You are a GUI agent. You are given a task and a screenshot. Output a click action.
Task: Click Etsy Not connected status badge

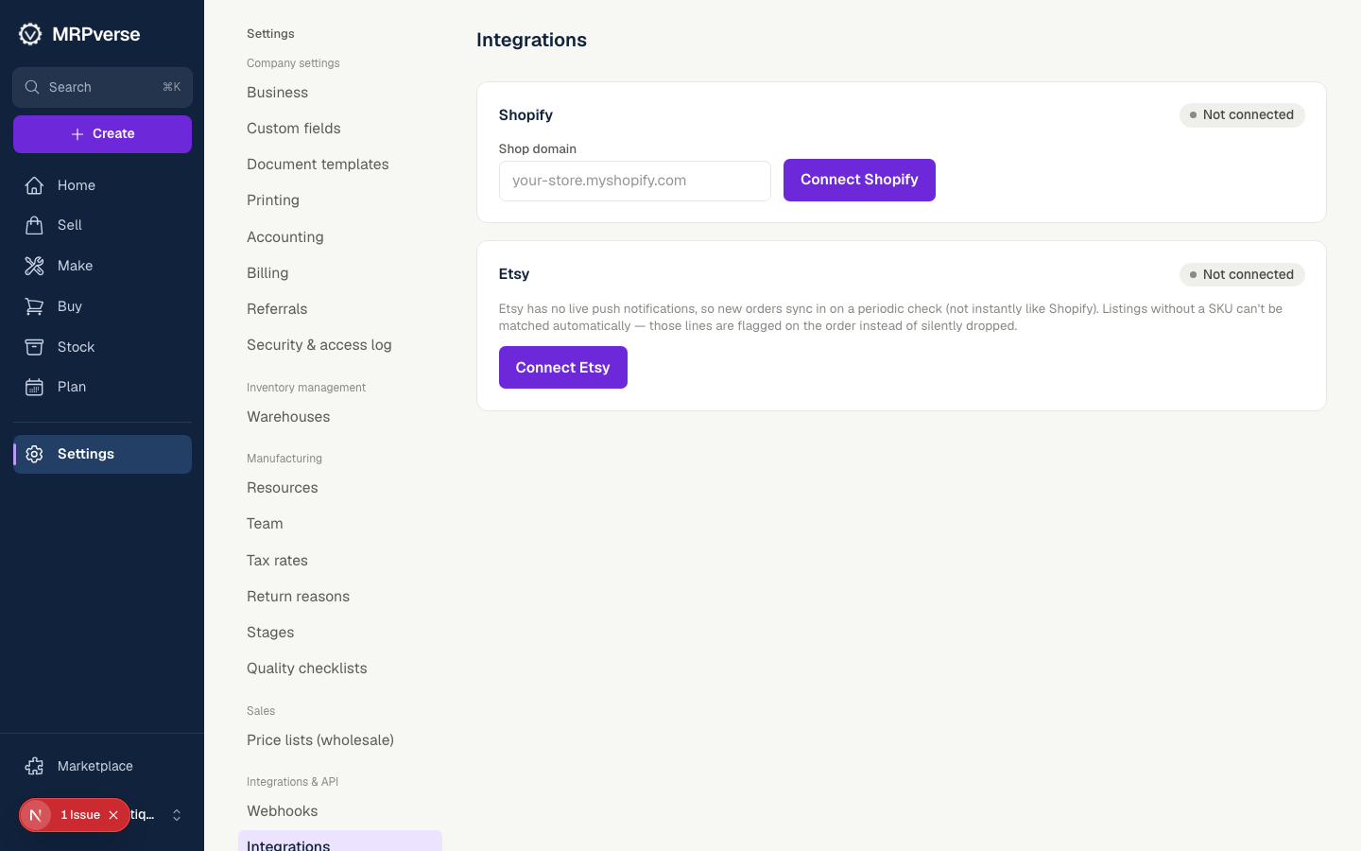click(x=1242, y=274)
